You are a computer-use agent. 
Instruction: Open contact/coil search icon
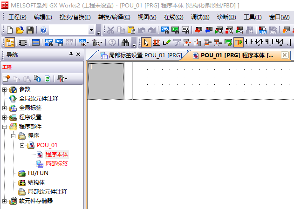(185, 30)
